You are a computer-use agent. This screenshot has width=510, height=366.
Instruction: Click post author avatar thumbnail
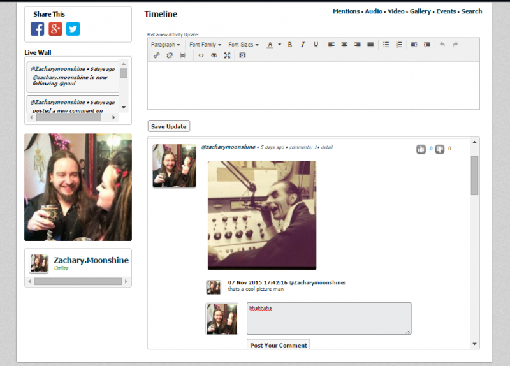click(x=174, y=166)
